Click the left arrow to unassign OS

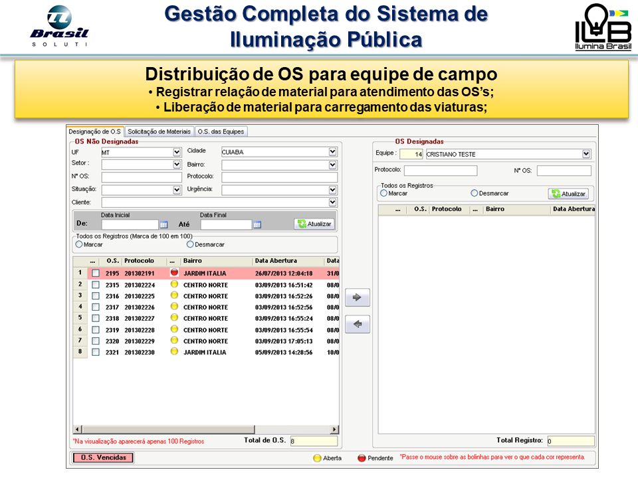tap(358, 325)
